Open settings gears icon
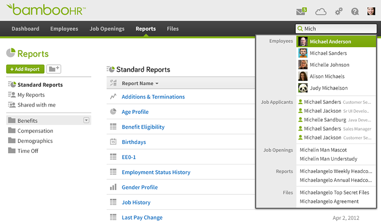381x224 pixels. pos(339,11)
